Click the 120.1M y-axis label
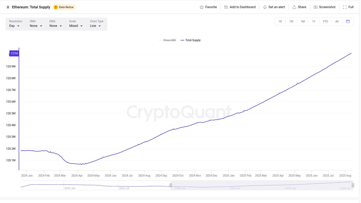The image size is (361, 203). click(x=11, y=160)
